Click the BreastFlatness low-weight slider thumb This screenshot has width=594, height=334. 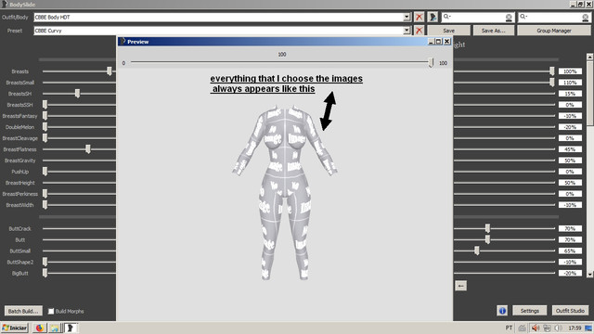click(x=88, y=149)
